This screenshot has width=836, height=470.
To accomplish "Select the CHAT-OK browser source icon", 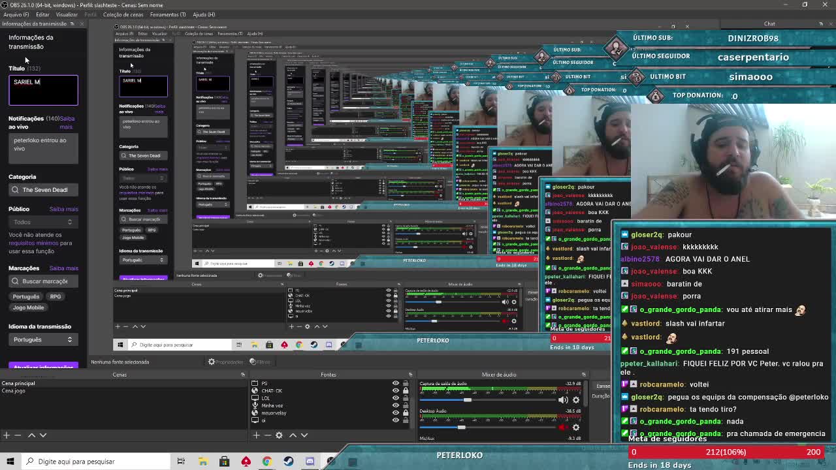I will tap(255, 390).
